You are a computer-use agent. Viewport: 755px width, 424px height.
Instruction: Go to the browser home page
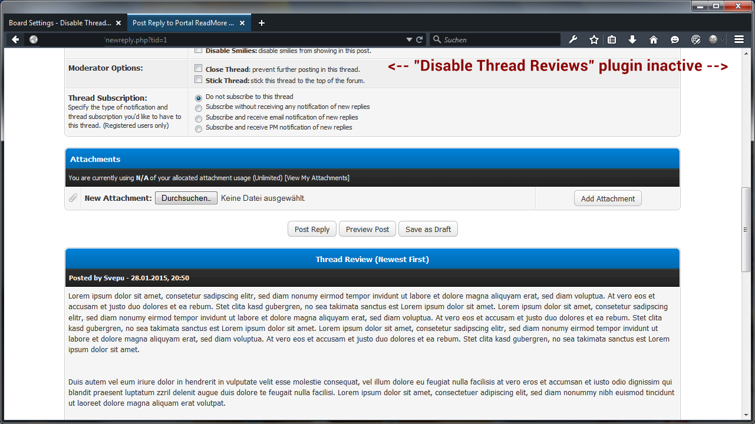click(653, 39)
